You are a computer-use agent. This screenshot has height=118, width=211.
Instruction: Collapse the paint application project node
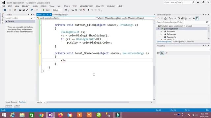(159, 29)
